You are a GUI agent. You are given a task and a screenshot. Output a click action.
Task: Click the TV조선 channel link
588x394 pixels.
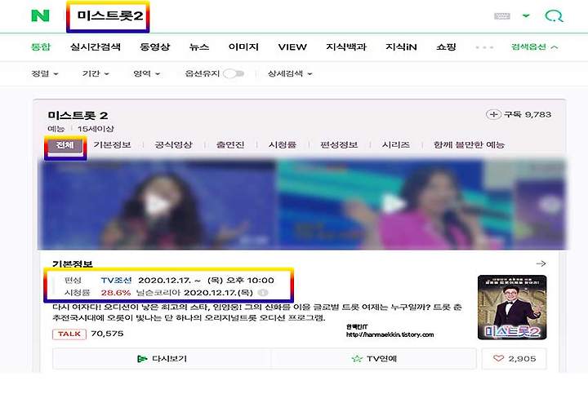(116, 280)
